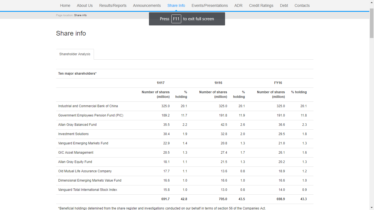
Task: Click the 705.0 total shares value
Action: tap(223, 199)
